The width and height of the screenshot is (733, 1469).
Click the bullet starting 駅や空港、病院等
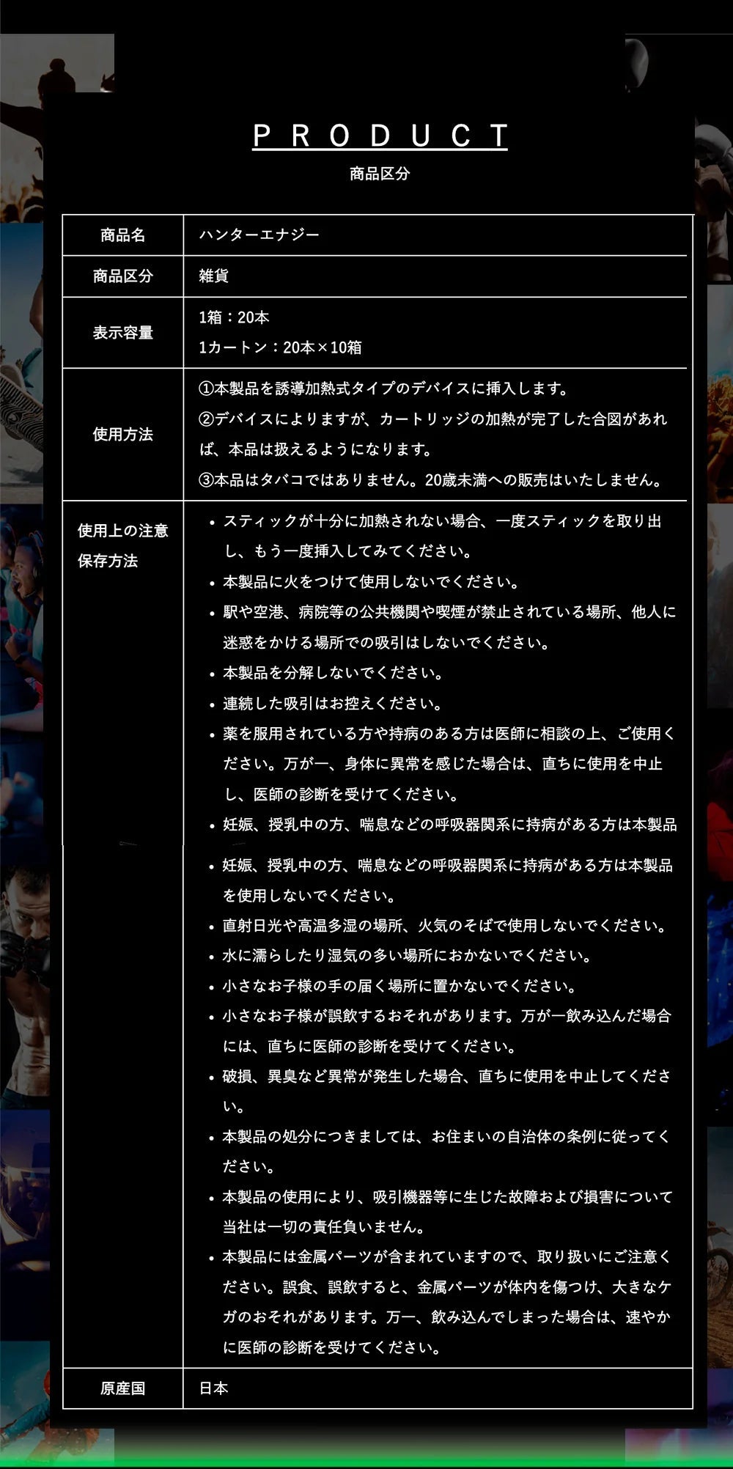point(449,627)
